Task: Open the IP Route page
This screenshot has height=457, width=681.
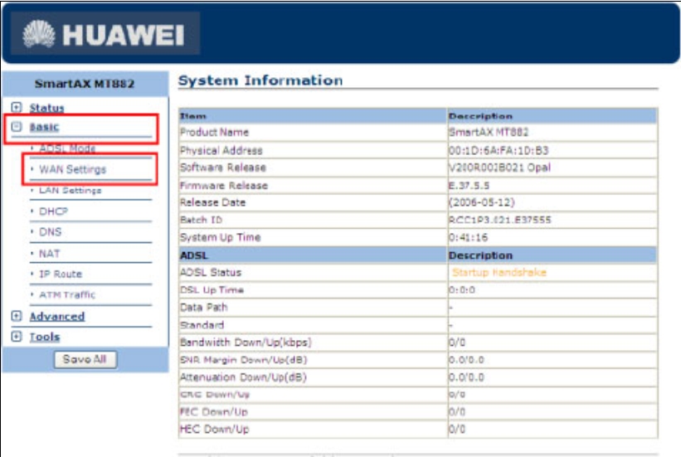Action: click(x=61, y=274)
